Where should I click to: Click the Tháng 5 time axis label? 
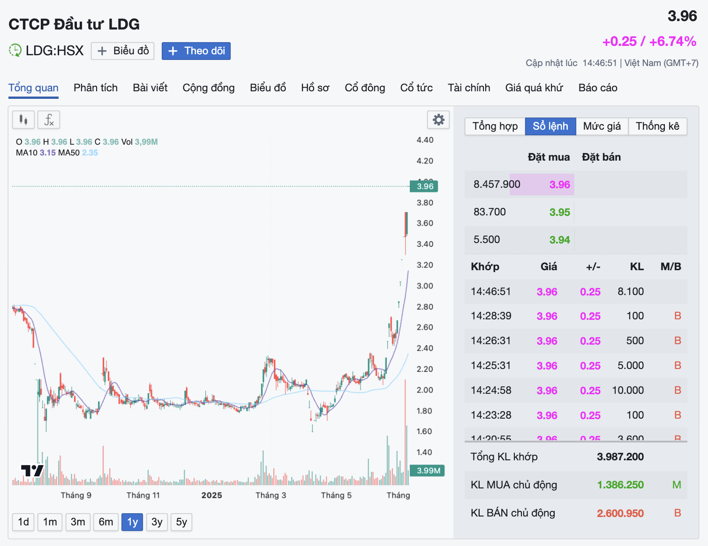pos(336,495)
